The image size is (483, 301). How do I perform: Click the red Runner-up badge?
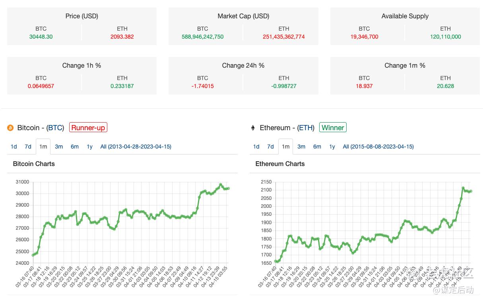pyautogui.click(x=88, y=128)
